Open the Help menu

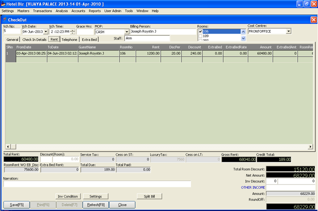tap(155, 11)
